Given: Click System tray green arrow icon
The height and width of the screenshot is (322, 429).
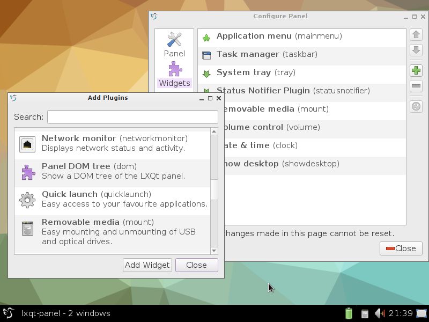Looking at the screenshot, I should [206, 74].
